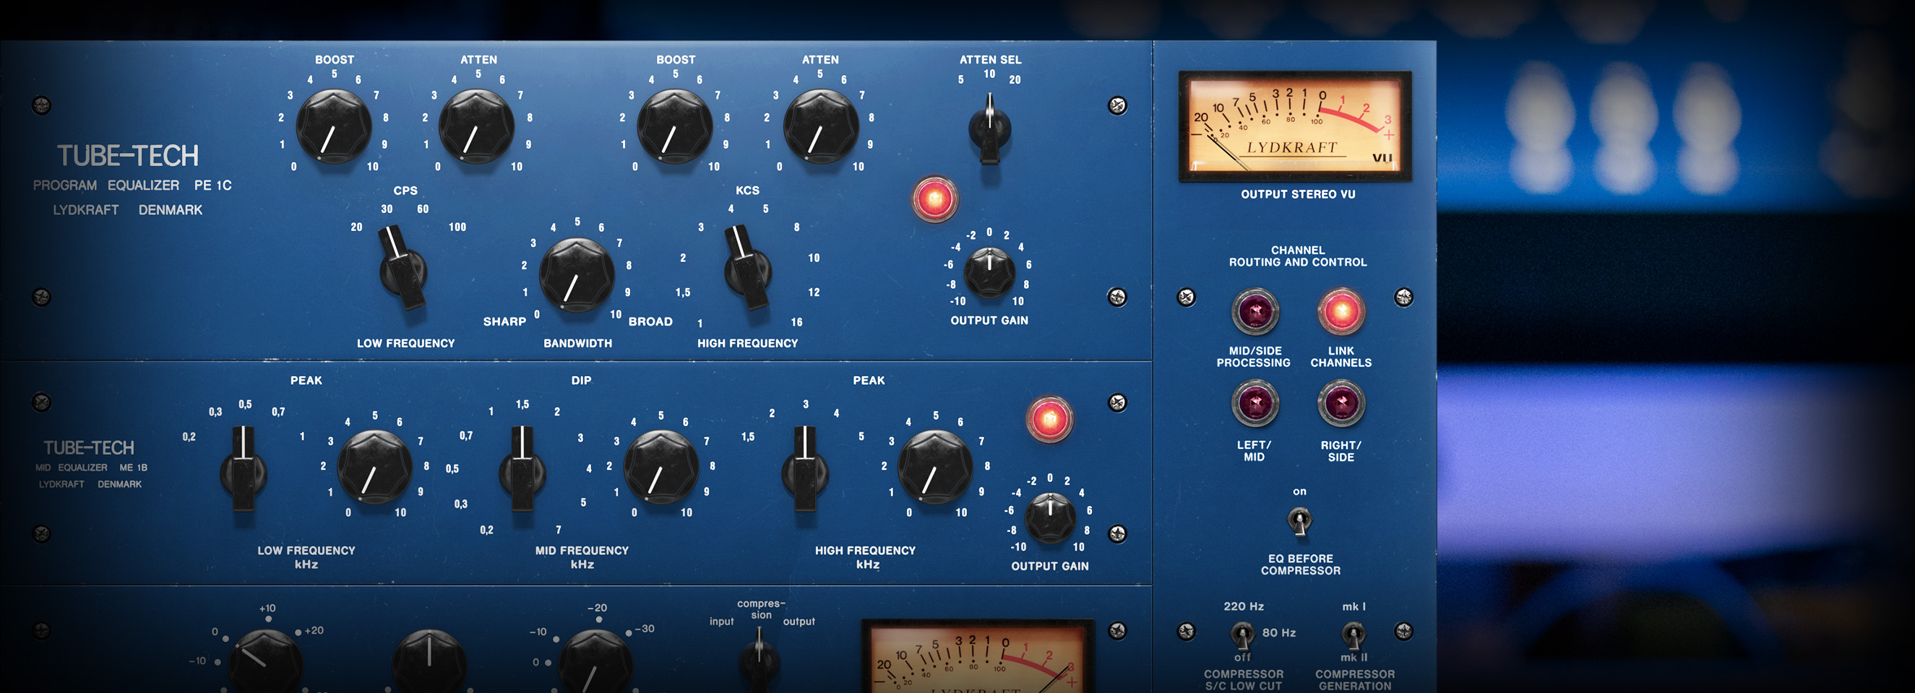Click the PE 1C Output Gain knob
The width and height of the screenshot is (1915, 693).
tap(989, 273)
